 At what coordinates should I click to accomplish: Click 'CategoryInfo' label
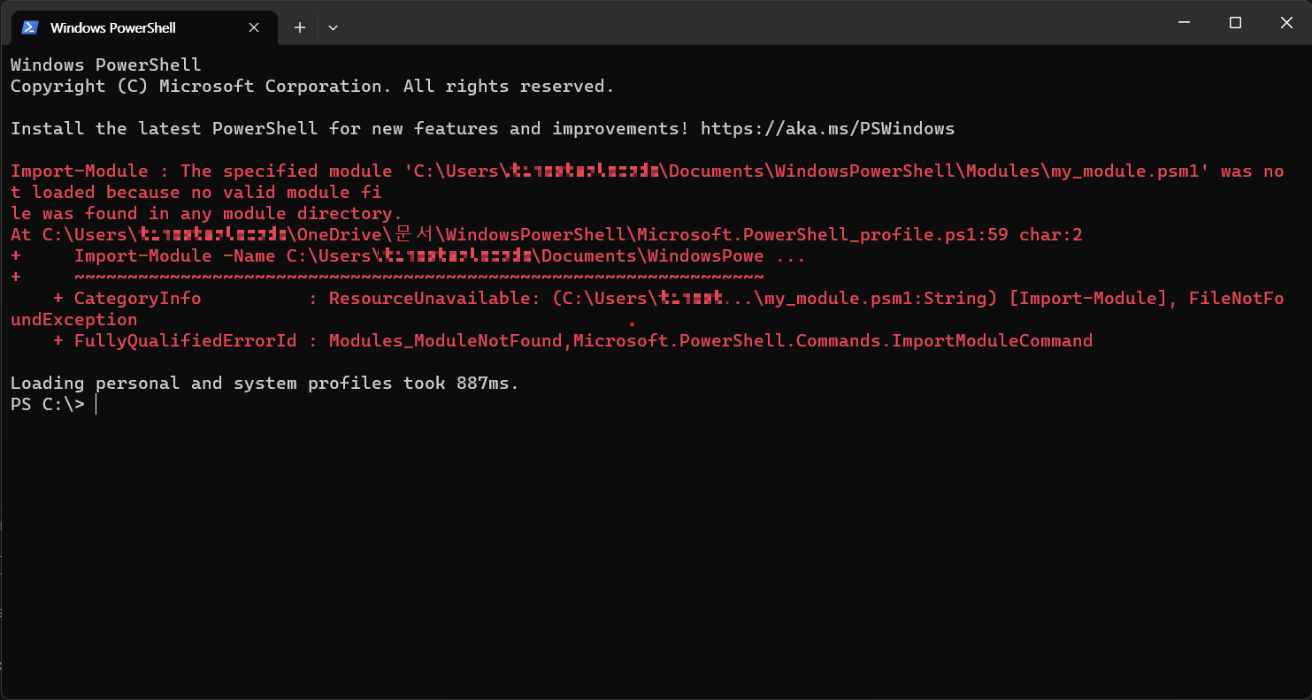coord(137,298)
